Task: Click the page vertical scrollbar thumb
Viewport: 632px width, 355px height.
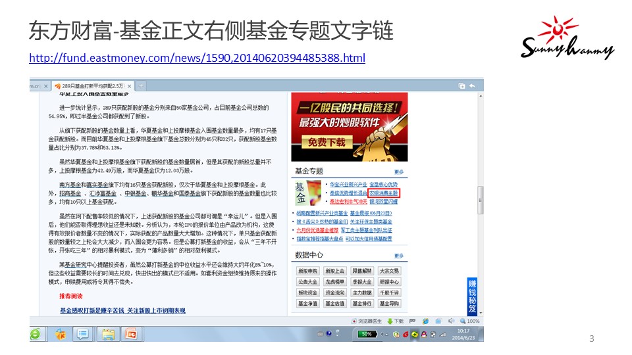Action: 481,200
